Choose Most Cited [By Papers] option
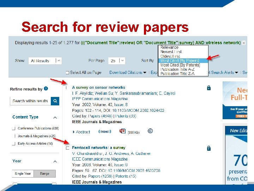Viewport: 254px width, 191px height. point(183,60)
